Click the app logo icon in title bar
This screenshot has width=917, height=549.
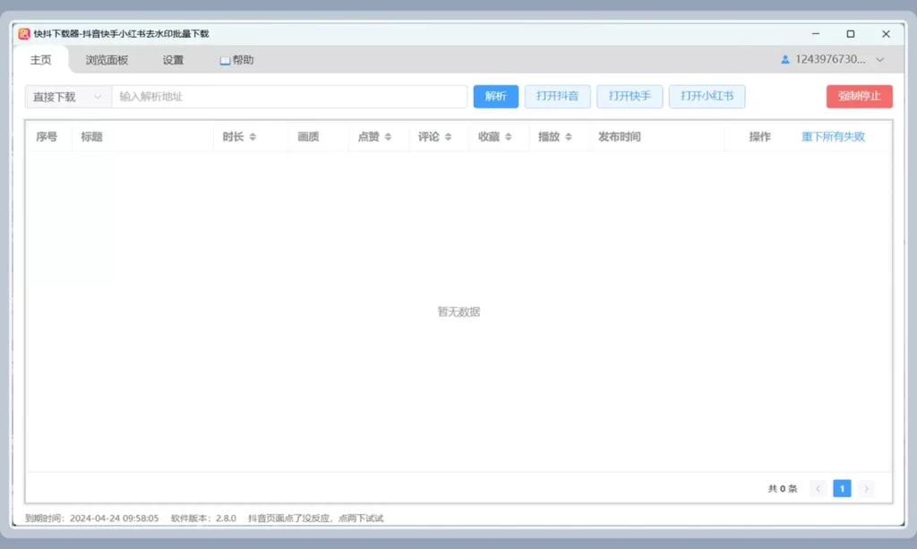(24, 34)
